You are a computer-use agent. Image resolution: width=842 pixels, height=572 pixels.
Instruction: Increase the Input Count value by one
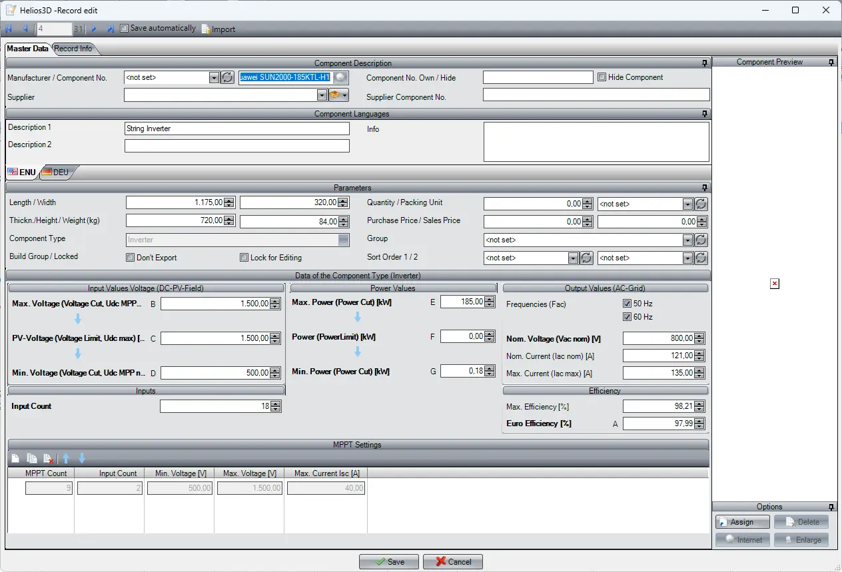pos(276,404)
